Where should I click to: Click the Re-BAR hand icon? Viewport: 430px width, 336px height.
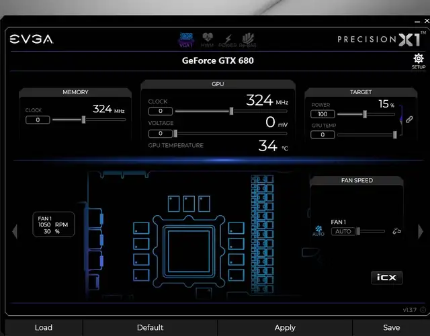[x=248, y=40]
